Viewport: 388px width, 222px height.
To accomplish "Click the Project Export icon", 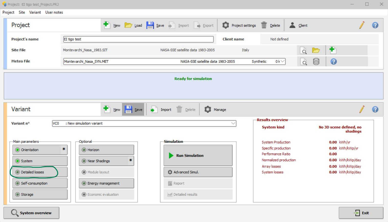I will 197,25.
